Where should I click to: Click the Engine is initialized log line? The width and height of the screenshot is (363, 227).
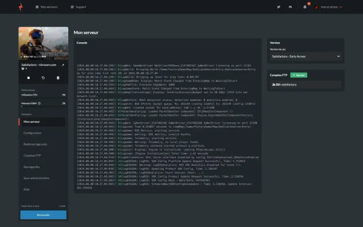point(151,150)
